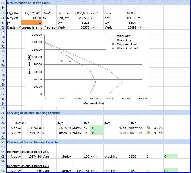Select ky value 1.213
Viewport: 191px width, 173px height.
click(81, 23)
